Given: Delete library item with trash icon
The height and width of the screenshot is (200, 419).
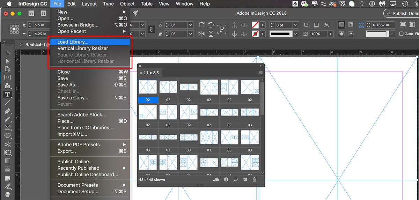Looking at the screenshot, I should [254, 179].
